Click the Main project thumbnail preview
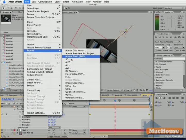The image size is (186, 140). point(6,18)
